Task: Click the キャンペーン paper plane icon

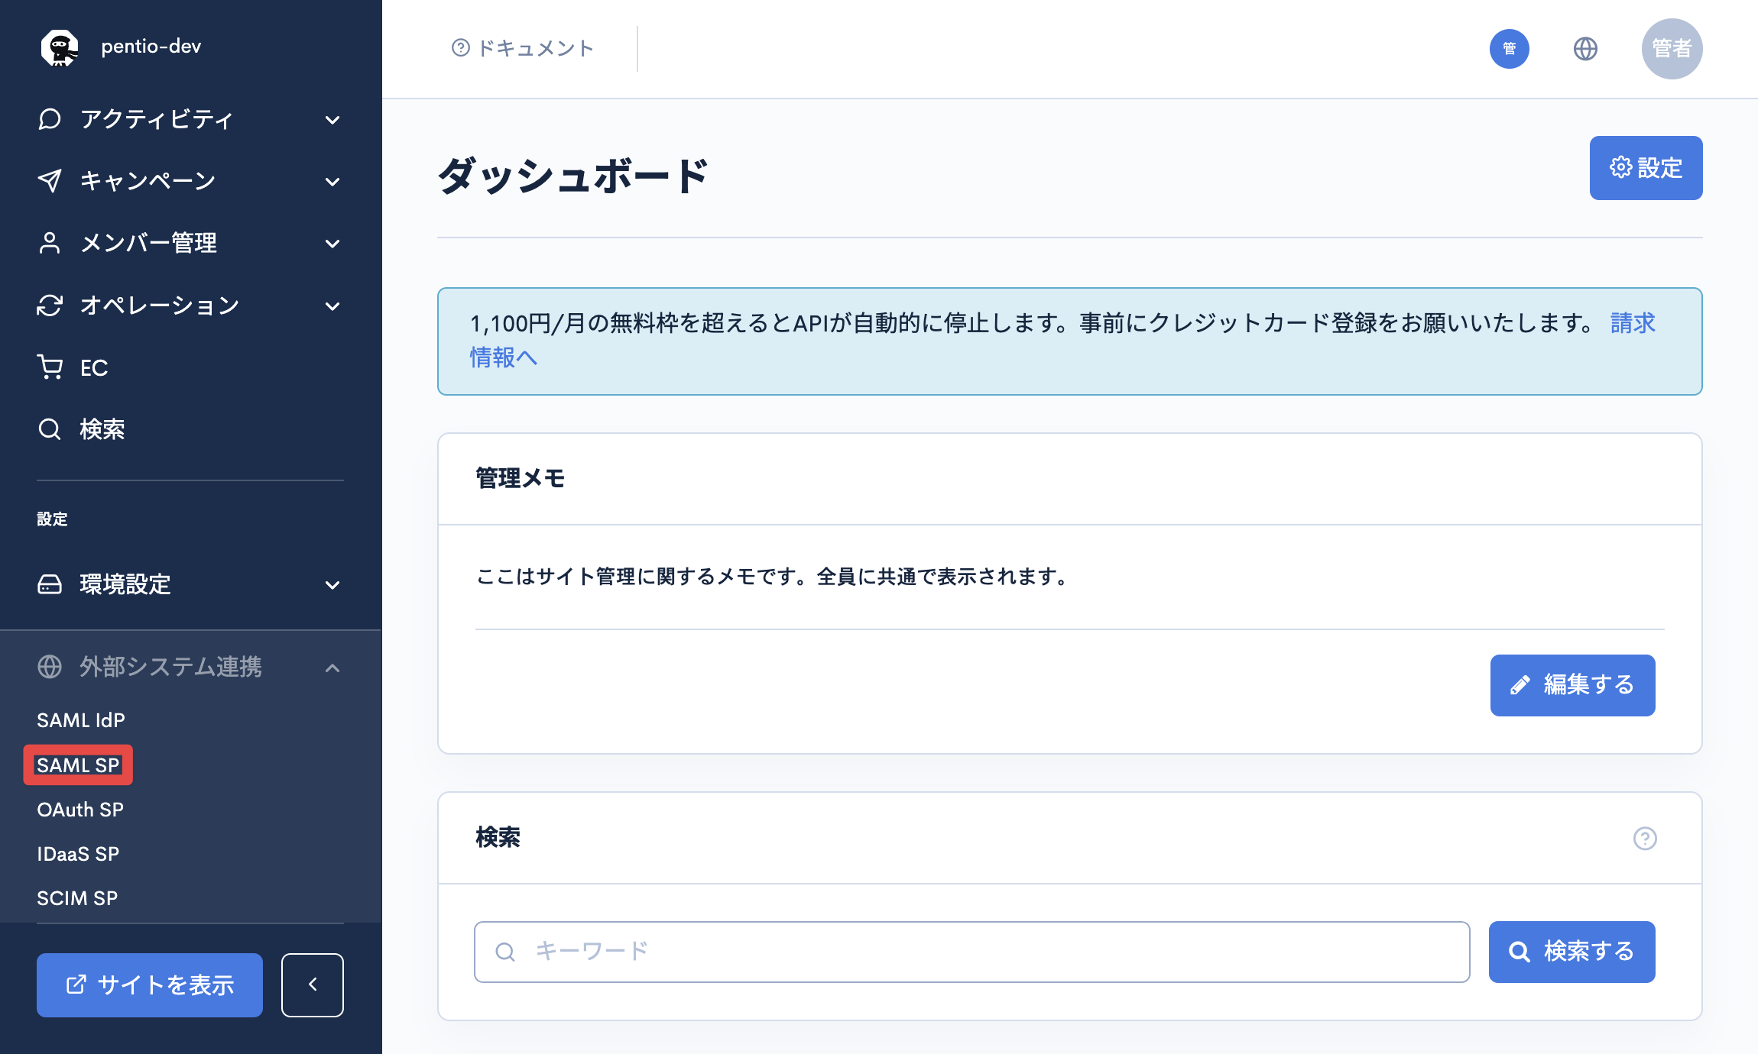Action: pos(50,181)
